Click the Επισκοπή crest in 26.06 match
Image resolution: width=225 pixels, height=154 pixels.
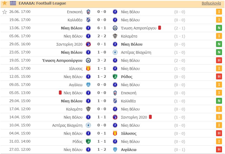88,12
